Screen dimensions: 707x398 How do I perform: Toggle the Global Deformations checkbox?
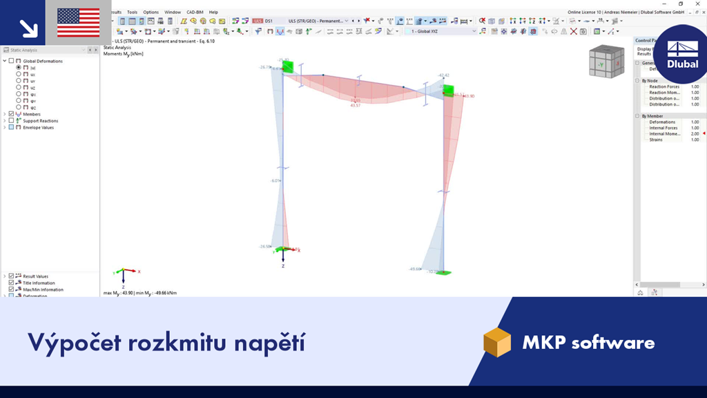tap(11, 61)
